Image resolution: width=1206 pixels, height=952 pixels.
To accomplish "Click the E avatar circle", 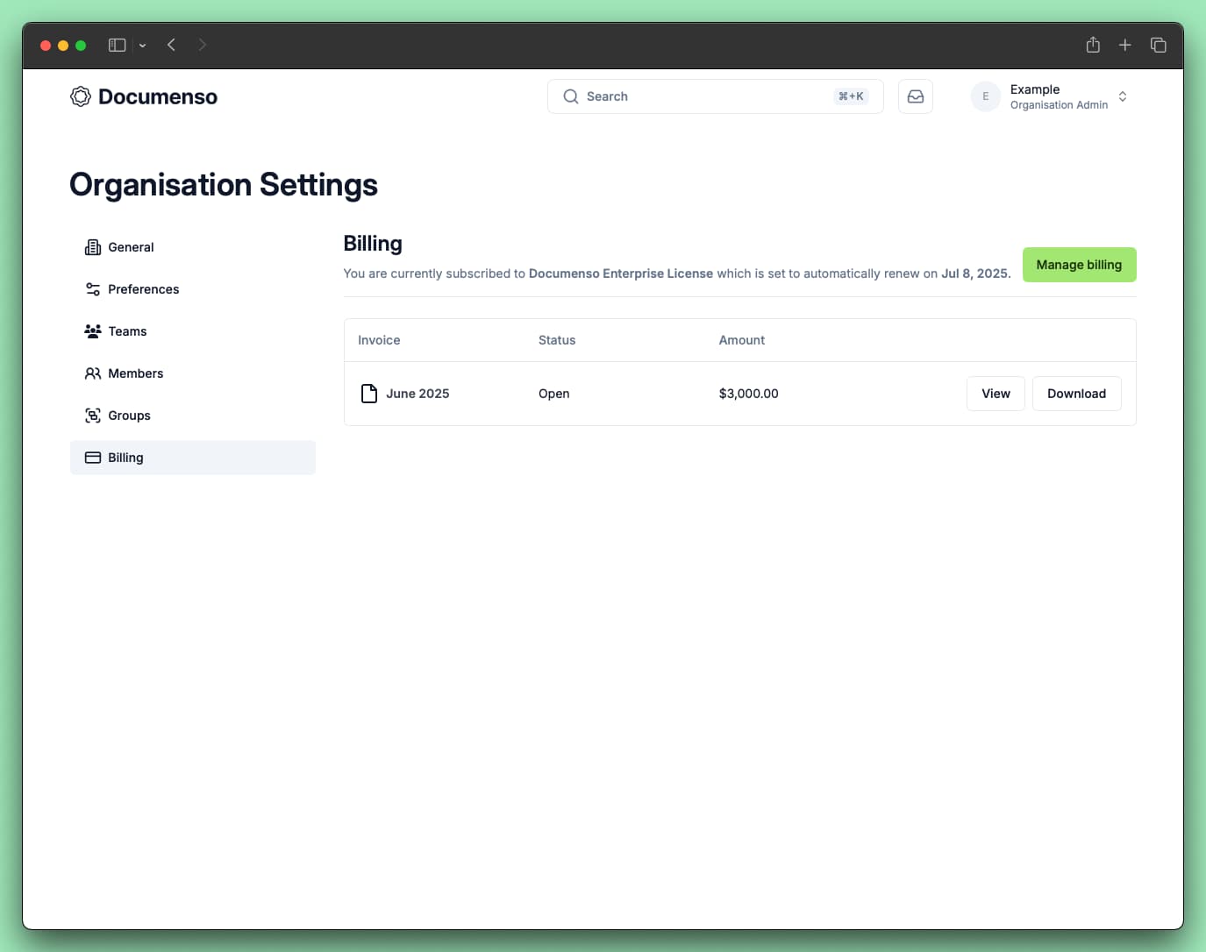I will tap(985, 96).
